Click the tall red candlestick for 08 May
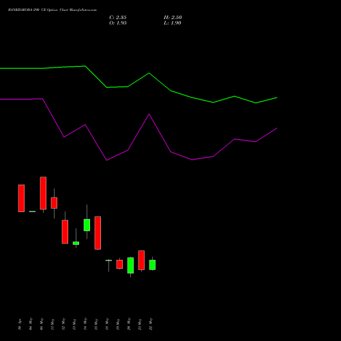Image resolution: width=341 pixels, height=341 pixels. pyautogui.click(x=43, y=193)
